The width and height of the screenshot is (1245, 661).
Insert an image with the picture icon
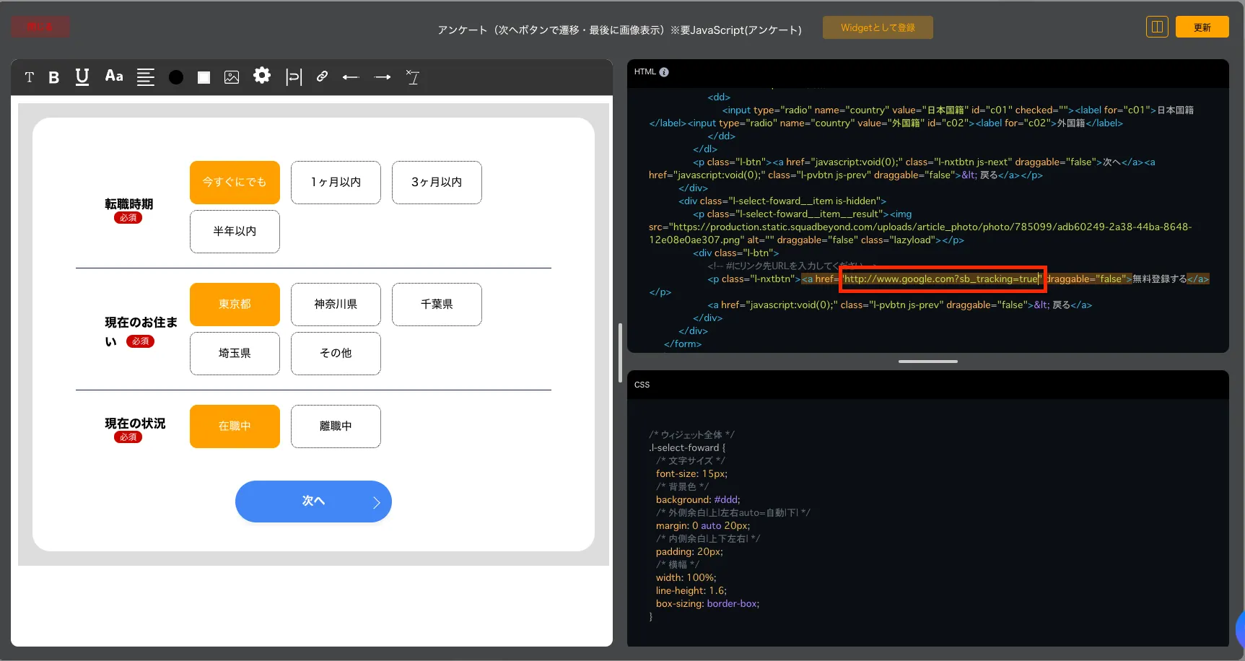point(232,77)
